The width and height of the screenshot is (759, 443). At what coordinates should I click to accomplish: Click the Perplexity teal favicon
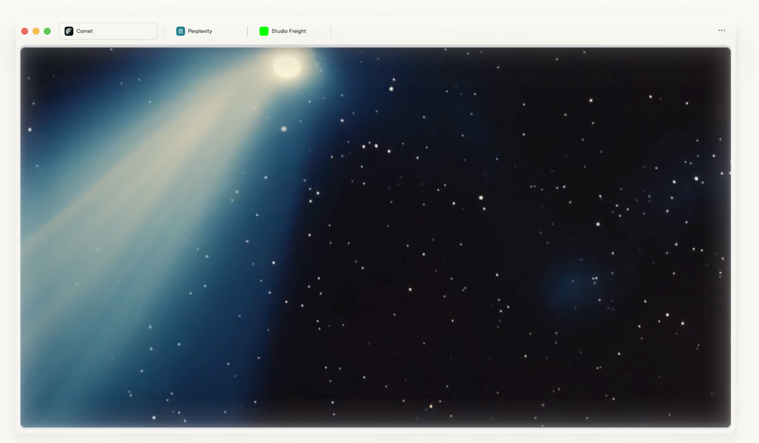(181, 31)
